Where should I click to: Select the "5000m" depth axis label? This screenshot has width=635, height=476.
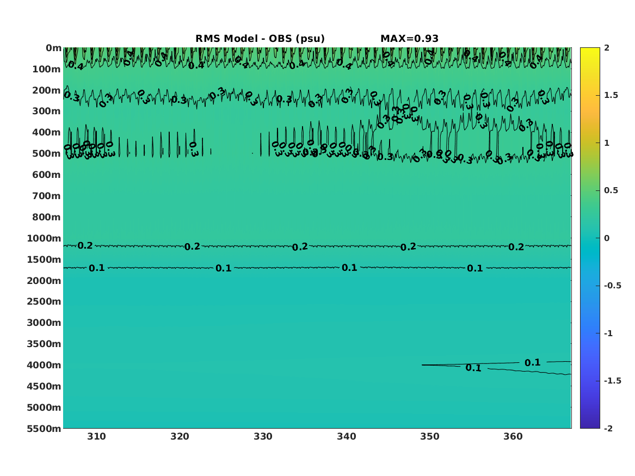44,407
